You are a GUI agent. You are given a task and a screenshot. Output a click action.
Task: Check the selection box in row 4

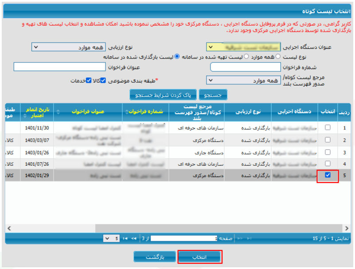tap(328, 164)
